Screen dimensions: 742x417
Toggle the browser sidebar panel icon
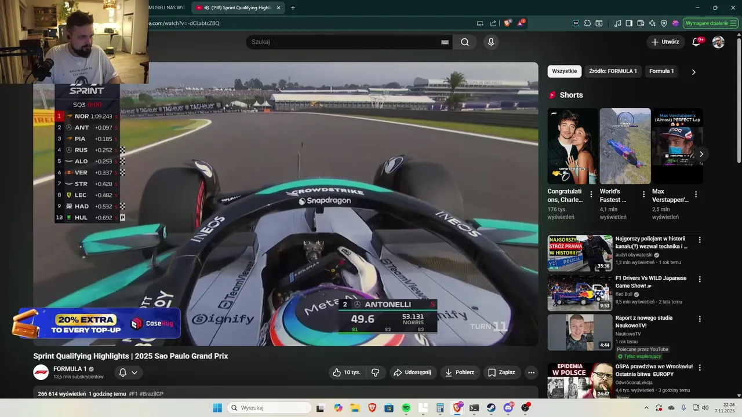coord(629,23)
